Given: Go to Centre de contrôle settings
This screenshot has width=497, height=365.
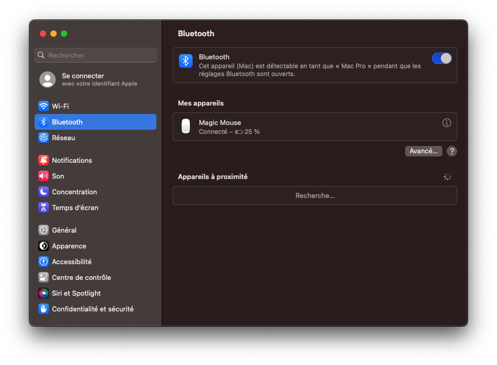Looking at the screenshot, I should coord(81,277).
